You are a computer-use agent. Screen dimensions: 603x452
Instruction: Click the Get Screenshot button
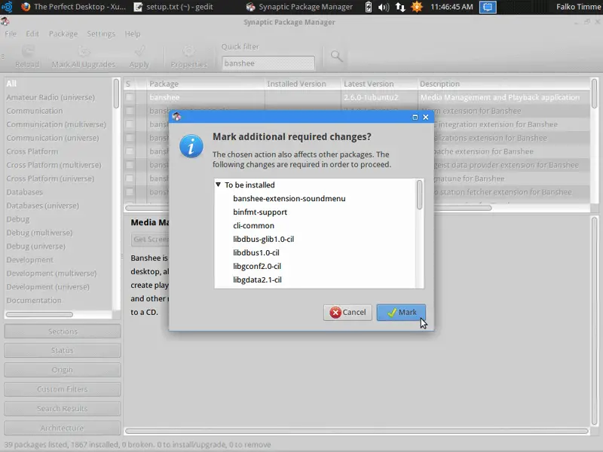(150, 239)
